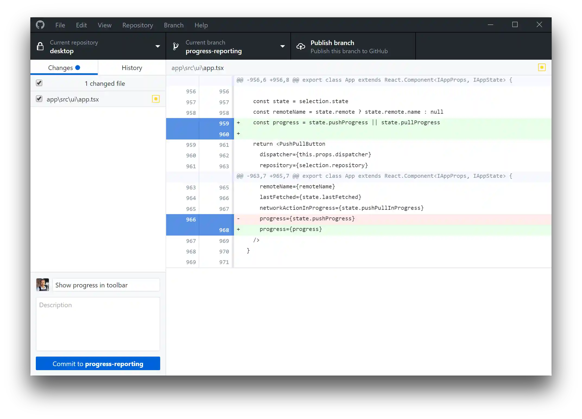Click the branch fork icon near Current branch

coord(175,46)
